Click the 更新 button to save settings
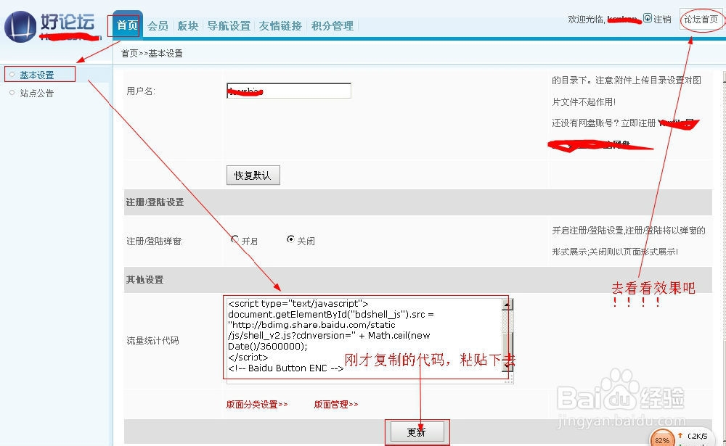The height and width of the screenshot is (446, 726). [x=417, y=431]
